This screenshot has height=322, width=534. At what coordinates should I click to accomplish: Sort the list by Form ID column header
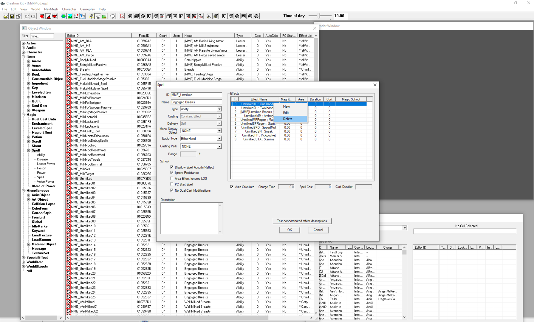click(144, 35)
